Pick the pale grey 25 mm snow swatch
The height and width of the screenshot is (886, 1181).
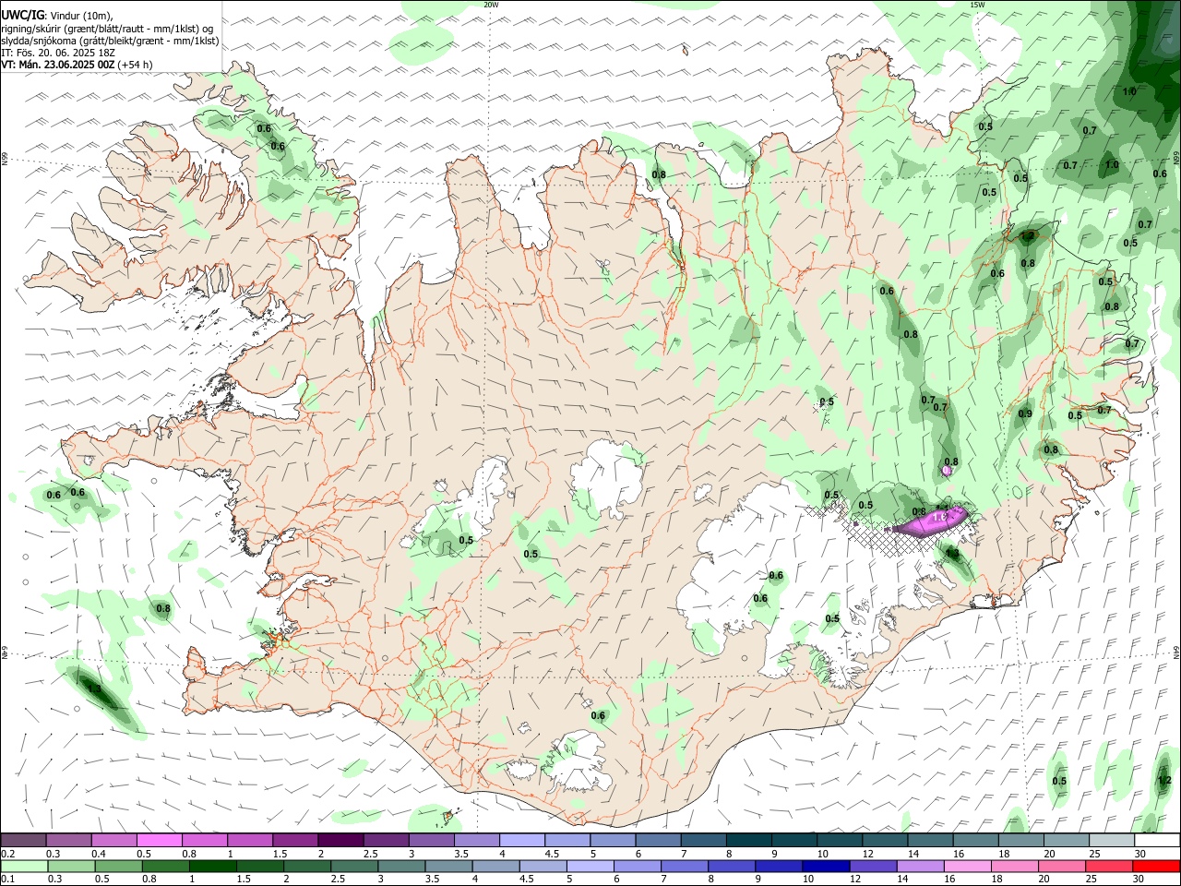tap(1112, 840)
